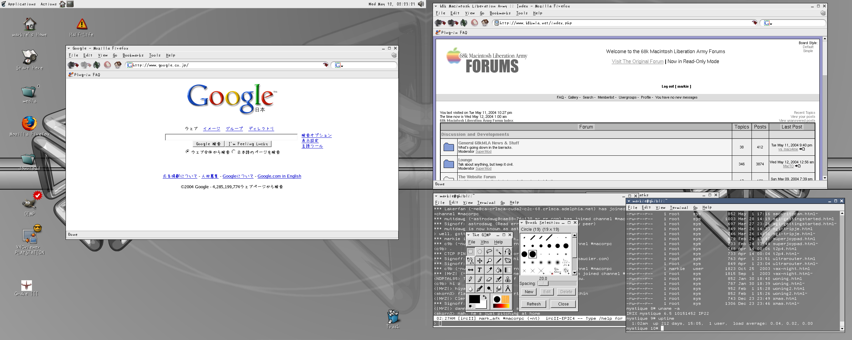Open window menu arrow of Brush Selection titlebar

[522, 223]
